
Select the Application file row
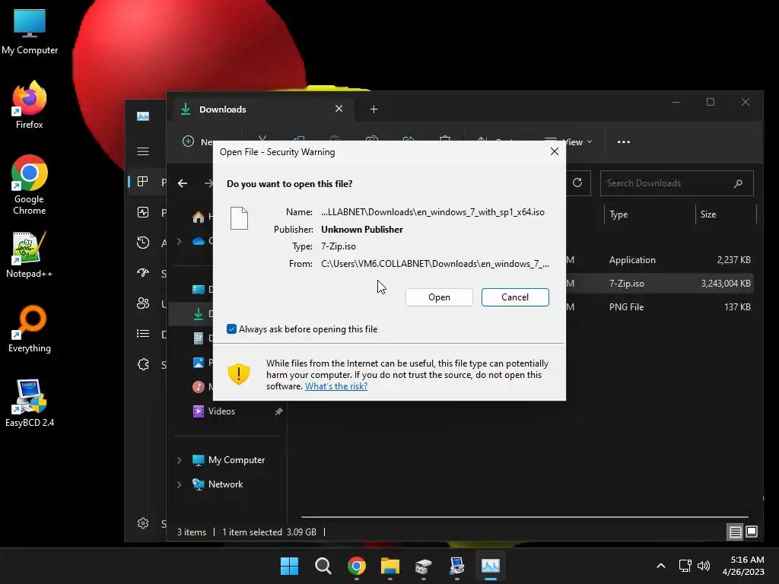(660, 260)
